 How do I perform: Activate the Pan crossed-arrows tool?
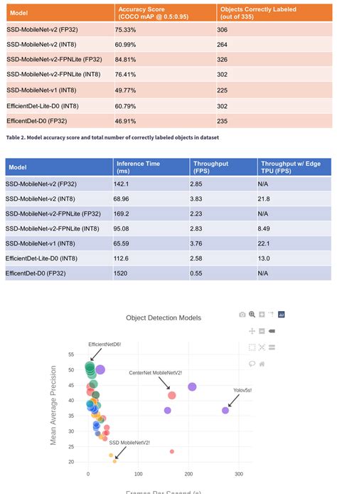(x=252, y=331)
